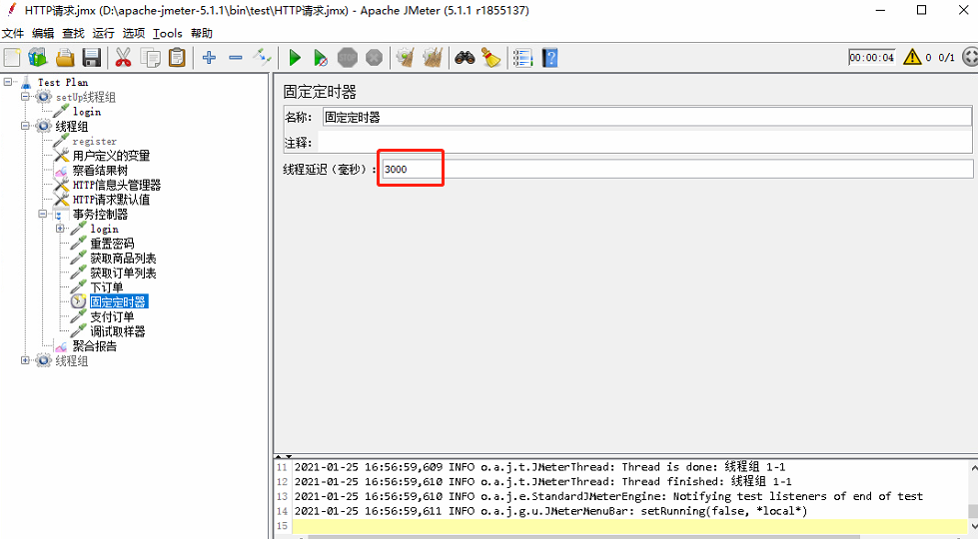
Task: Click the 线程延迟 delay field showing 3000
Action: [677, 169]
